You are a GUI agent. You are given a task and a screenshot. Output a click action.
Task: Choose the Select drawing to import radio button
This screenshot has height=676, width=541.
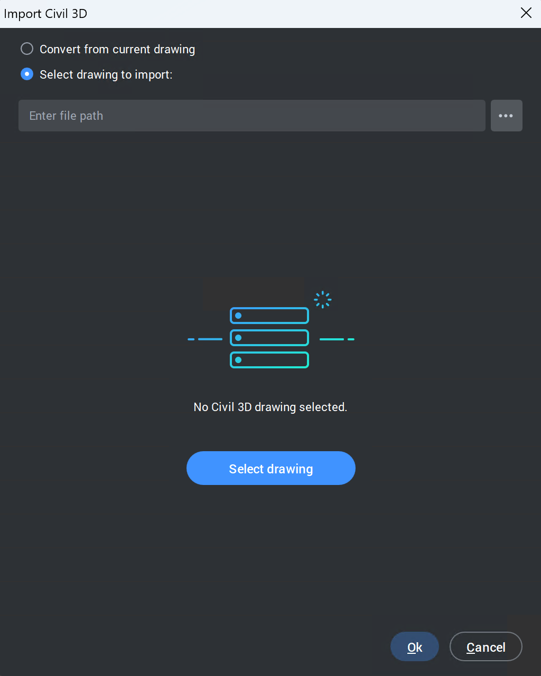[x=27, y=74]
